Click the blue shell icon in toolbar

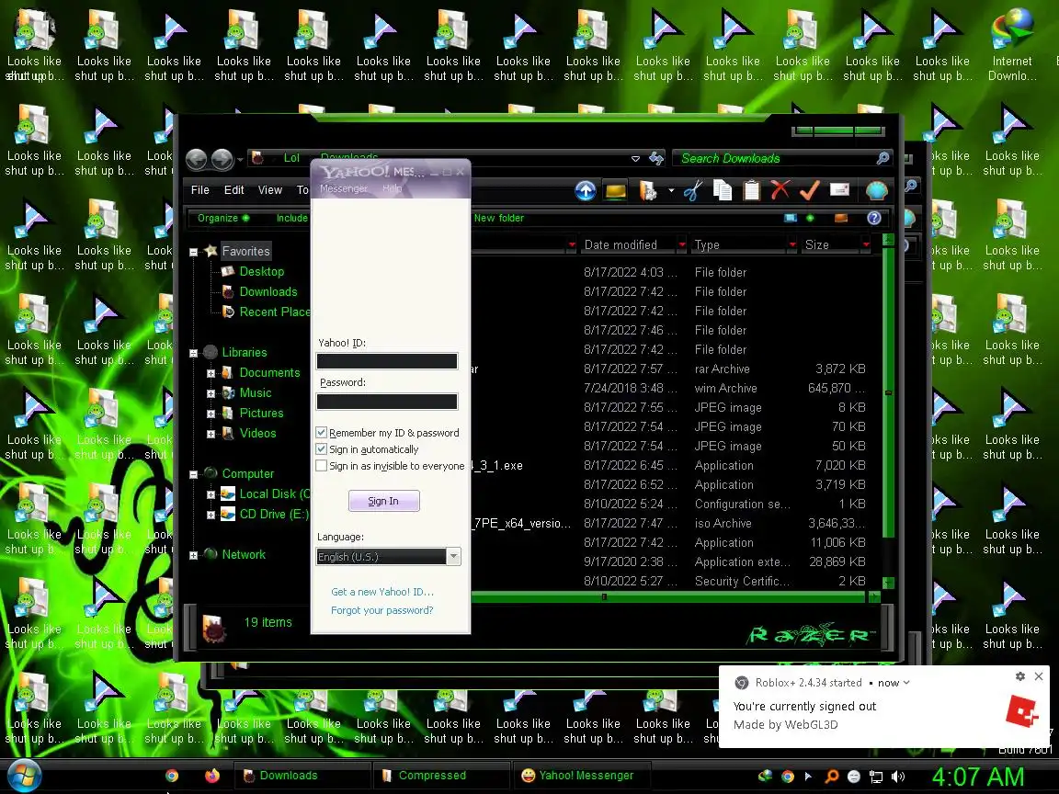coord(877,191)
